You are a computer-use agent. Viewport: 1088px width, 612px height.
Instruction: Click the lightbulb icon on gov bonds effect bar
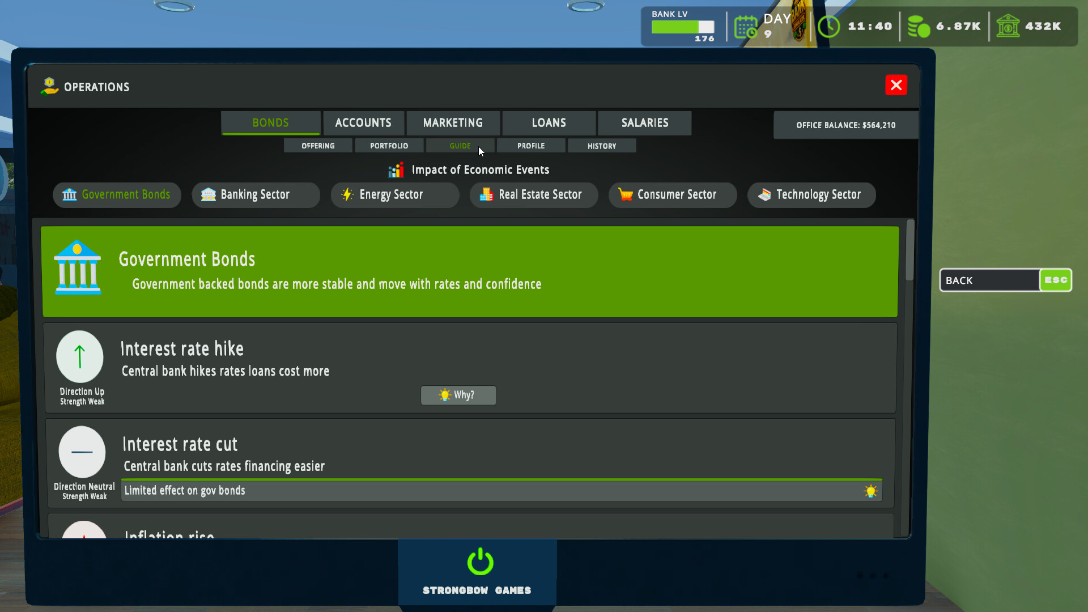[x=870, y=491]
